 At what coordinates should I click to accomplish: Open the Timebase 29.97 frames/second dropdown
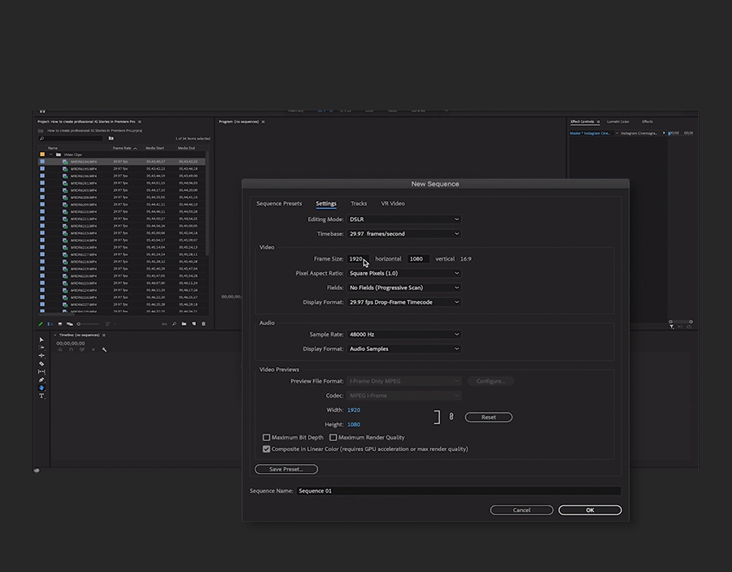click(403, 233)
